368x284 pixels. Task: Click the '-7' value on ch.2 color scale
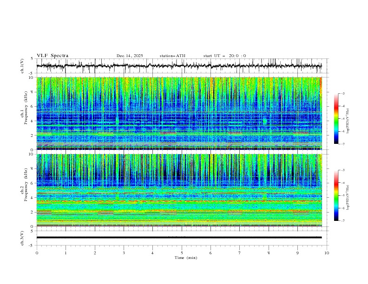tap(343, 221)
